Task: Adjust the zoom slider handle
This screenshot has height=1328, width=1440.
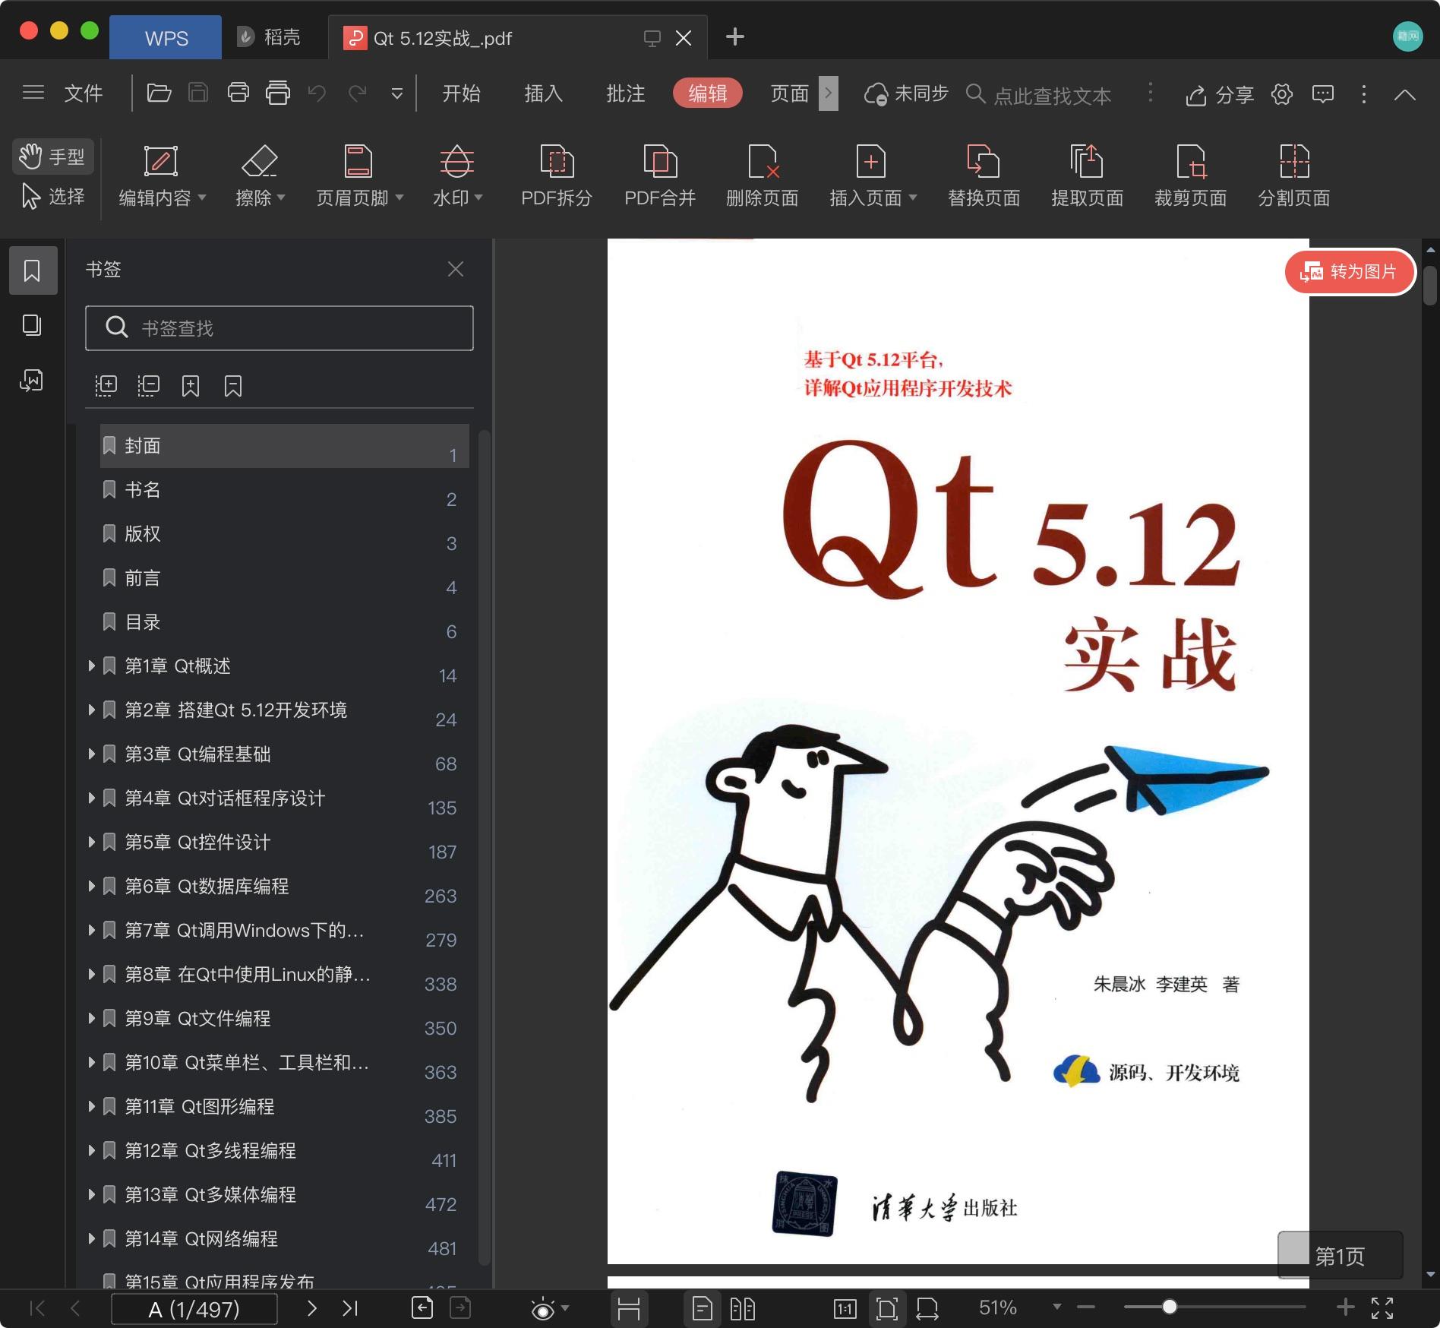Action: coord(1170,1307)
